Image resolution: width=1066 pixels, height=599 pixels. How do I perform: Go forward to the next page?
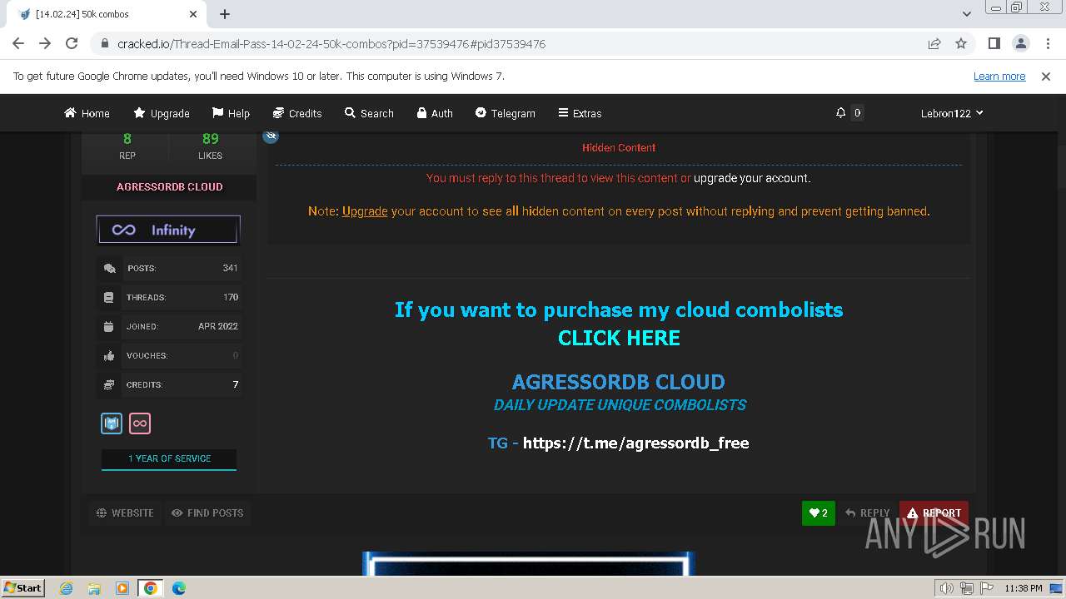45,43
